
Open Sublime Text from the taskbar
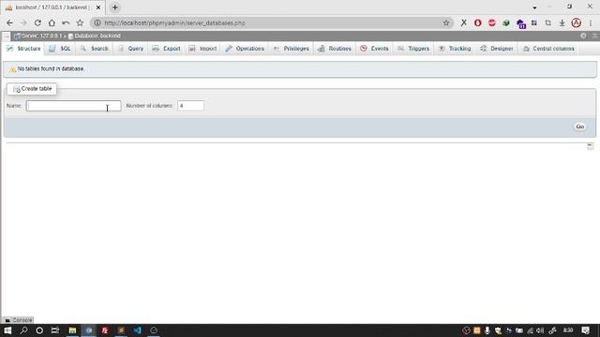[121, 330]
